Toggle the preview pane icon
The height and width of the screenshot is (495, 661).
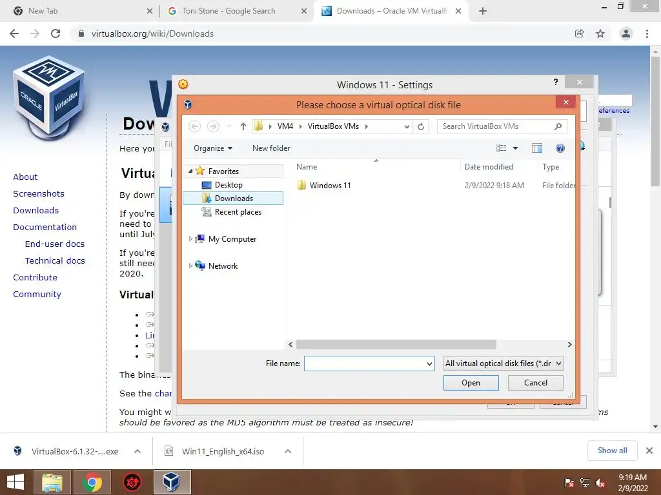(x=536, y=148)
